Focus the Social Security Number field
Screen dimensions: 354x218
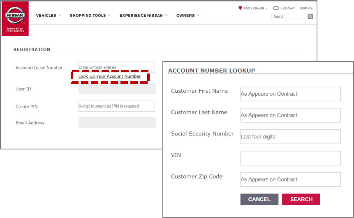tap(290, 137)
